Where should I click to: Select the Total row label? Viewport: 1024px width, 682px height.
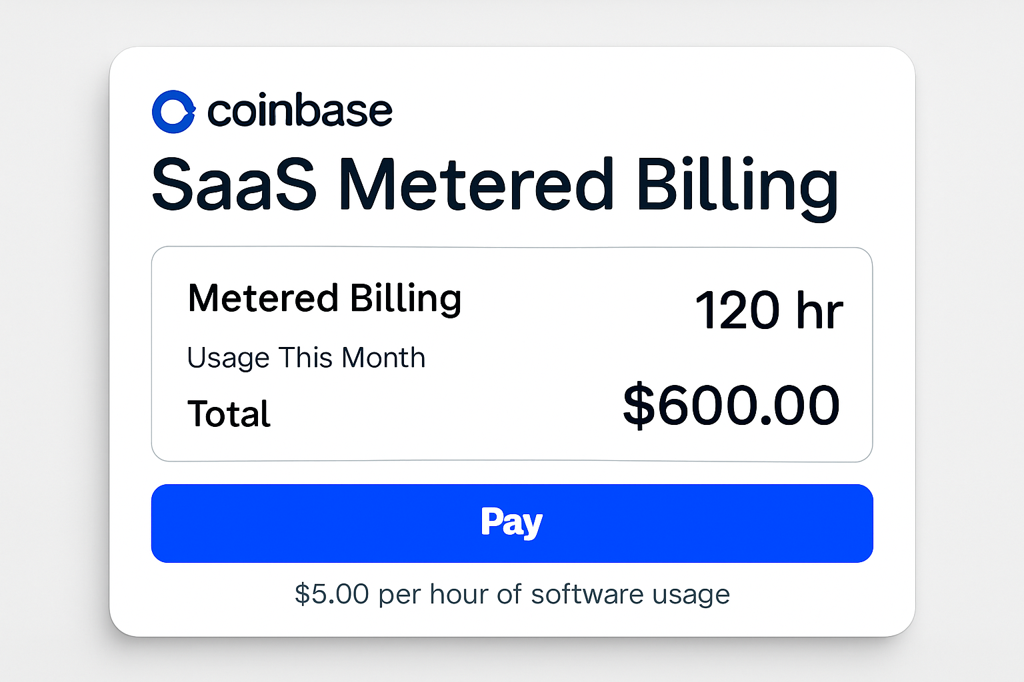[228, 414]
